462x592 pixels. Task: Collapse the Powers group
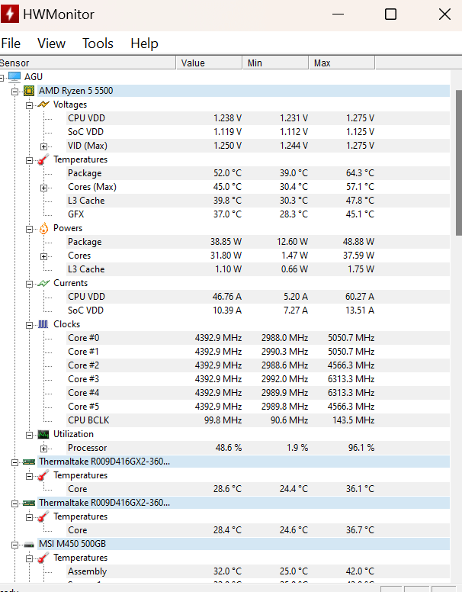point(29,229)
